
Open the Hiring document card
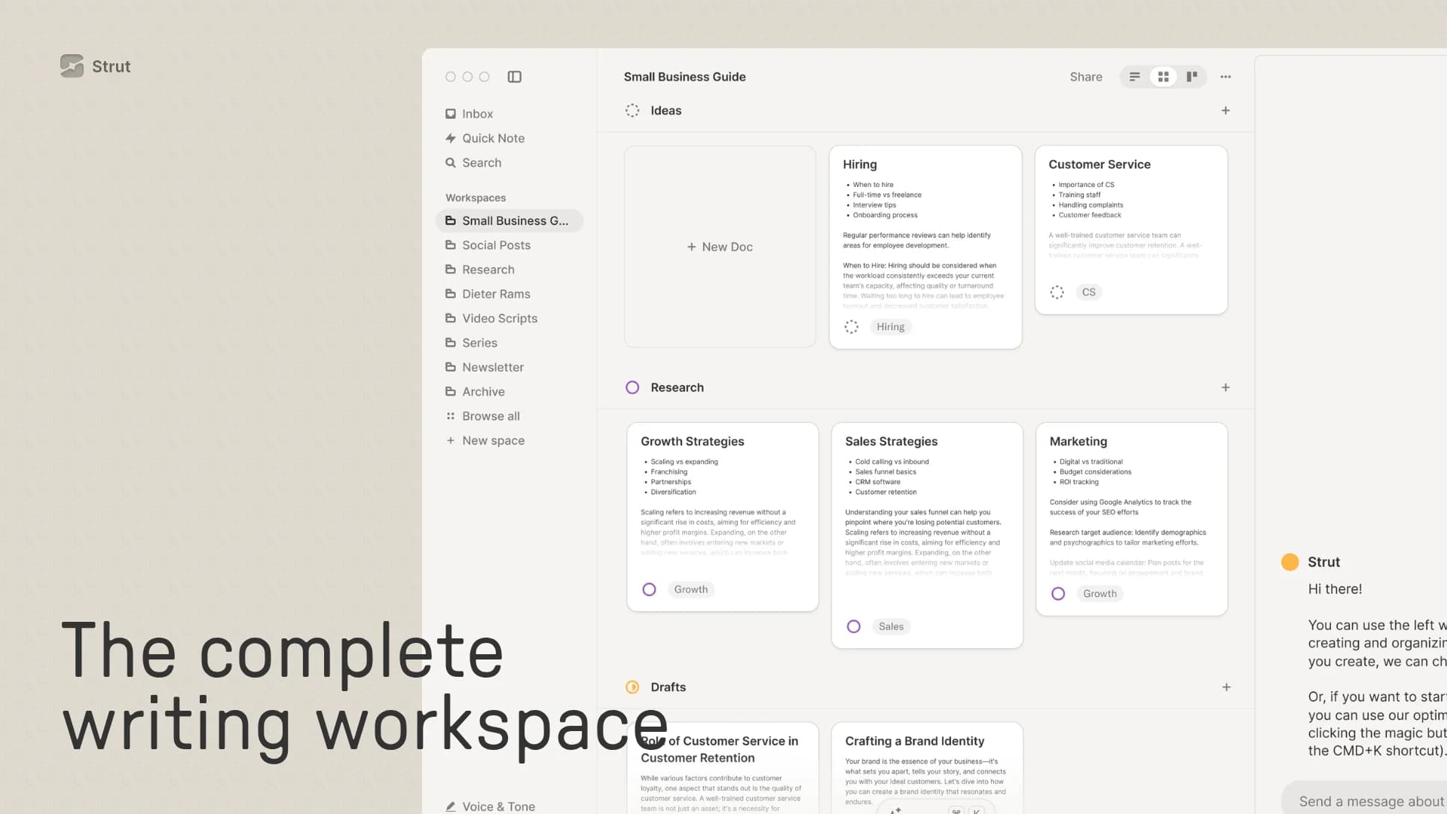[x=925, y=247]
